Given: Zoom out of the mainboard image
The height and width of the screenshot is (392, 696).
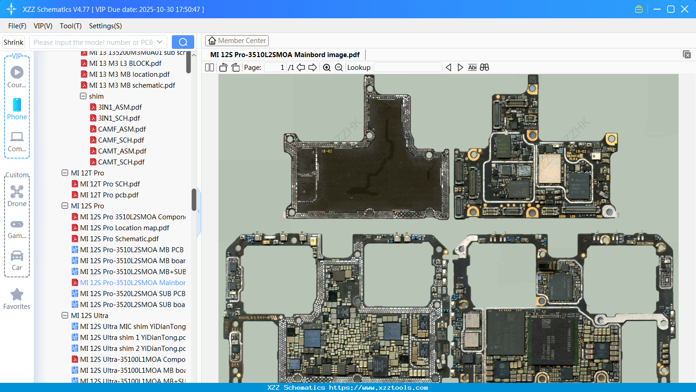Looking at the screenshot, I should pyautogui.click(x=339, y=67).
